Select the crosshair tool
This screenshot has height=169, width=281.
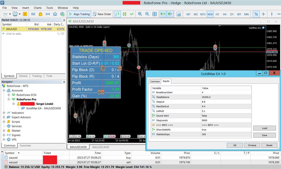coord(263,14)
